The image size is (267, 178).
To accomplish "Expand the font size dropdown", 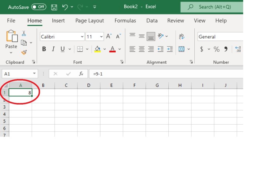I will coord(101,37).
